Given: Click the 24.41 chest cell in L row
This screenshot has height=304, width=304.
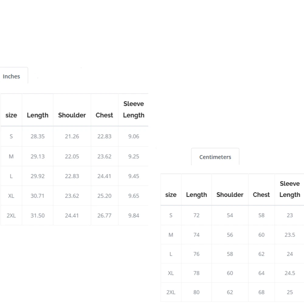Looking at the screenshot, I should click(x=104, y=176).
